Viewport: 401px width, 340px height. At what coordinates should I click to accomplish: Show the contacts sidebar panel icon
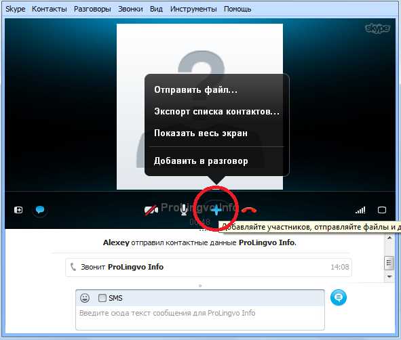click(x=18, y=210)
